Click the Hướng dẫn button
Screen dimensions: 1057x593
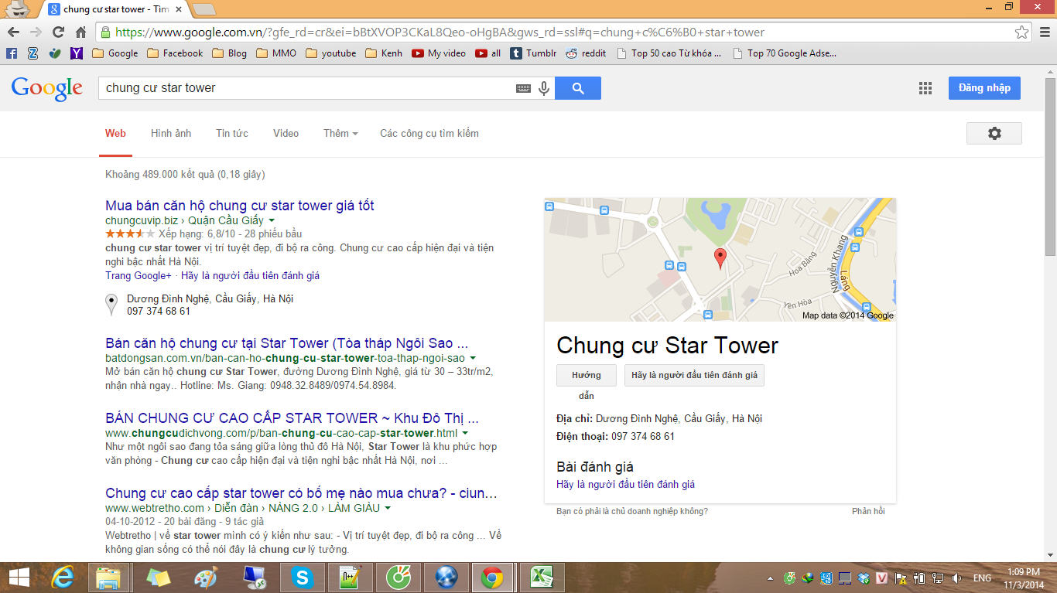[586, 376]
